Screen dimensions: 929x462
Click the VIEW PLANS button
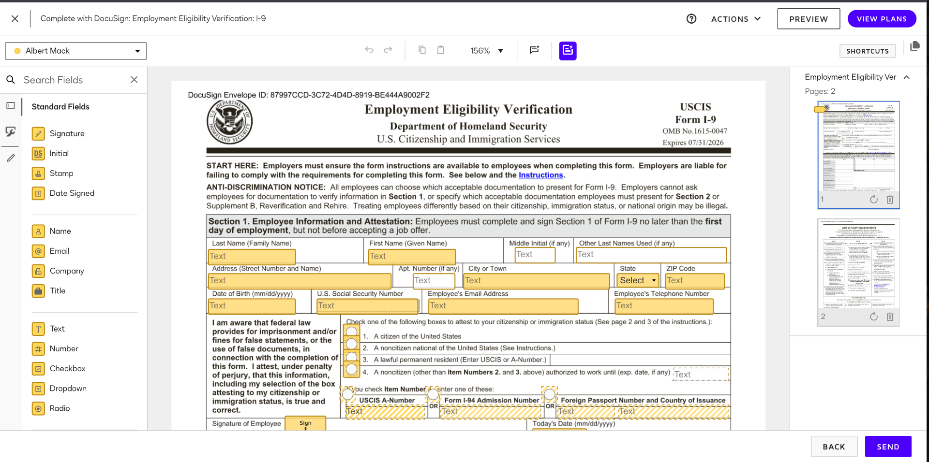[x=882, y=19]
